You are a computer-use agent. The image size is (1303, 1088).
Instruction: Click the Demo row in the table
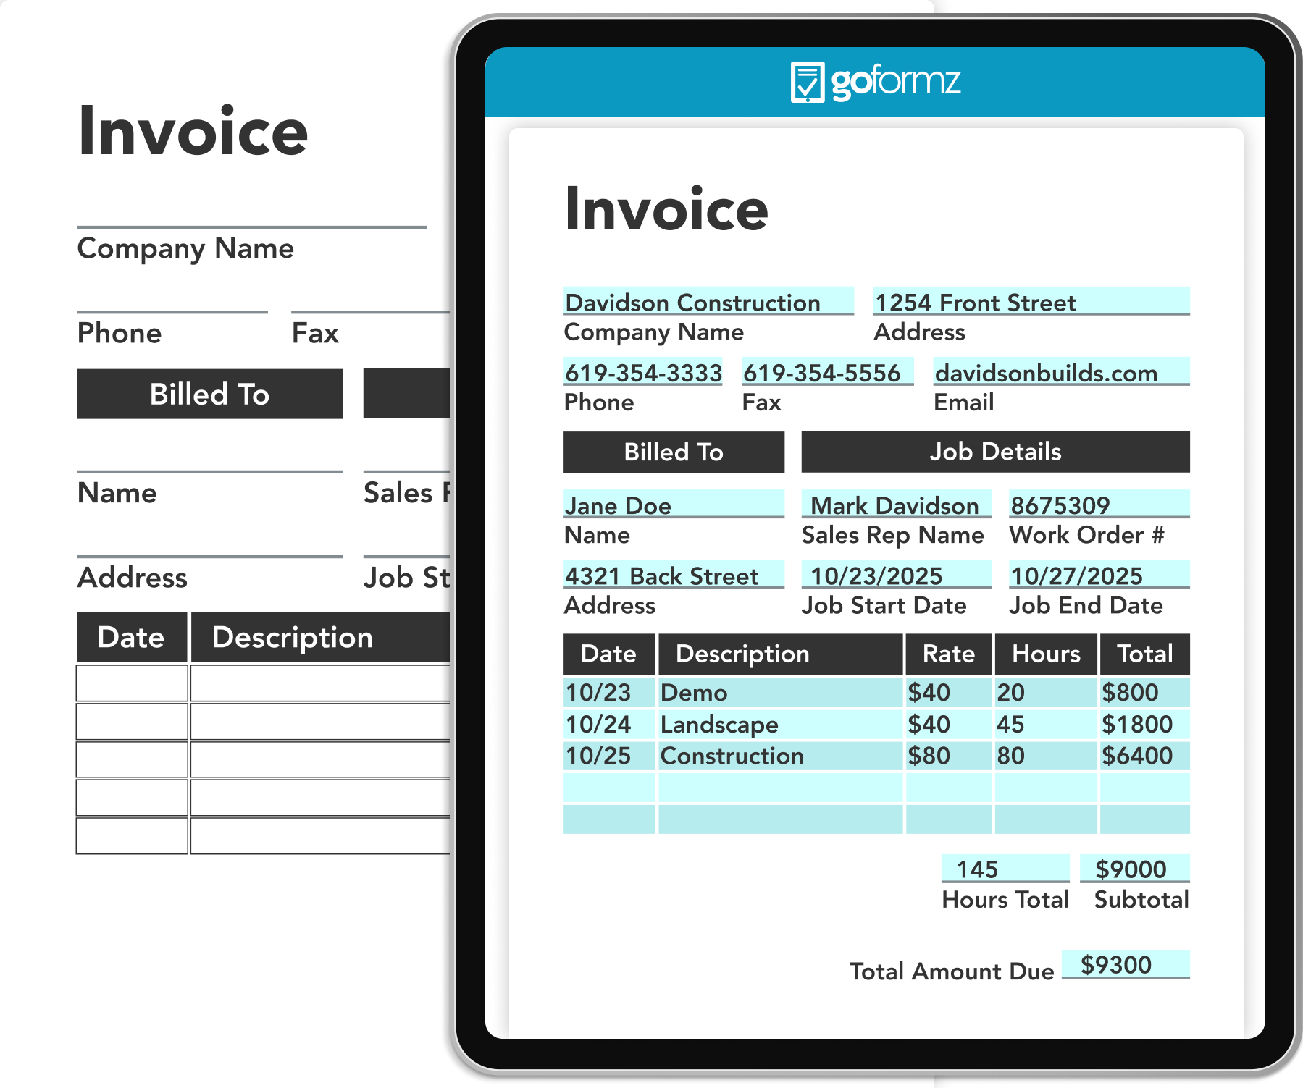click(692, 693)
